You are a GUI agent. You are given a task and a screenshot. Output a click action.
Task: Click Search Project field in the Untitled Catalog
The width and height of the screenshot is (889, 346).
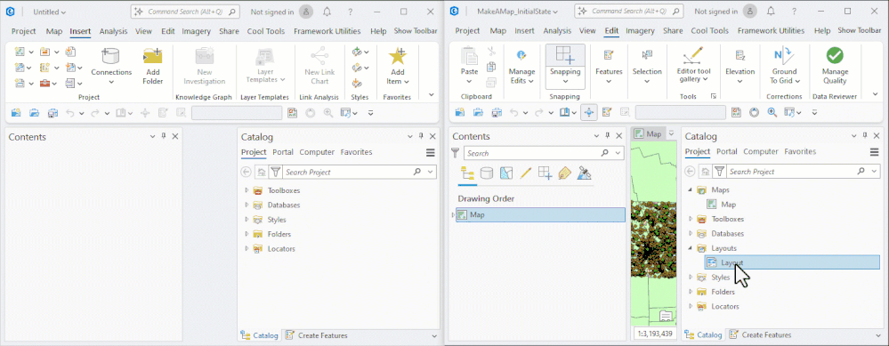pyautogui.click(x=360, y=173)
